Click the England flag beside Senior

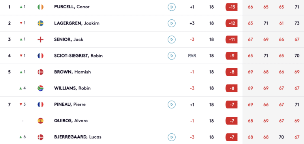tap(40, 39)
